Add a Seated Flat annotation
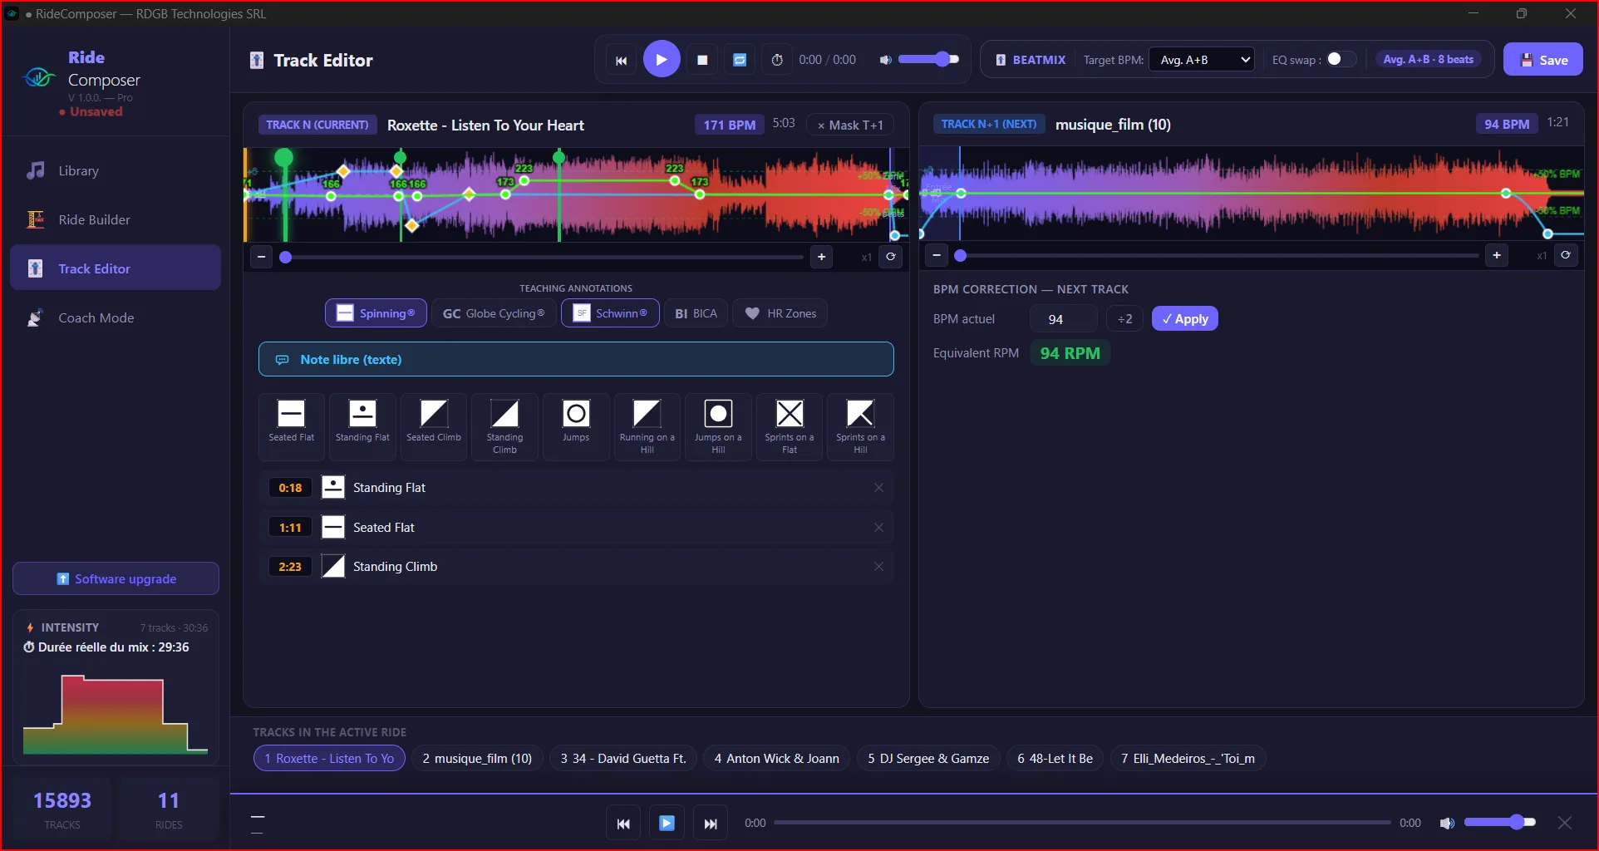Image resolution: width=1599 pixels, height=851 pixels. pyautogui.click(x=291, y=426)
